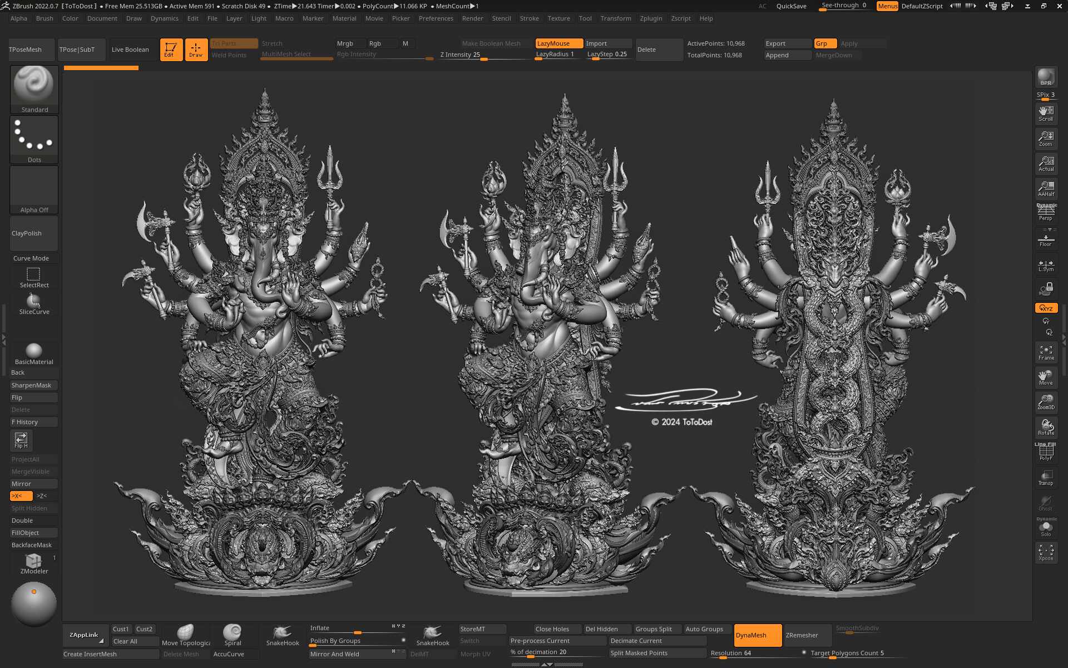
Task: Toggle the LazyMouse button
Action: (559, 43)
